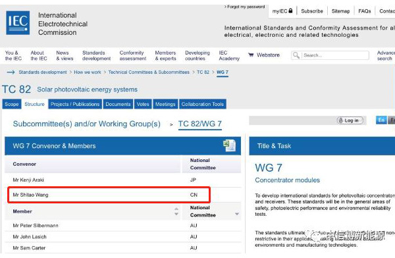Open the Developing countries menu
Image resolution: width=395 pixels, height=258 pixels.
click(x=197, y=55)
